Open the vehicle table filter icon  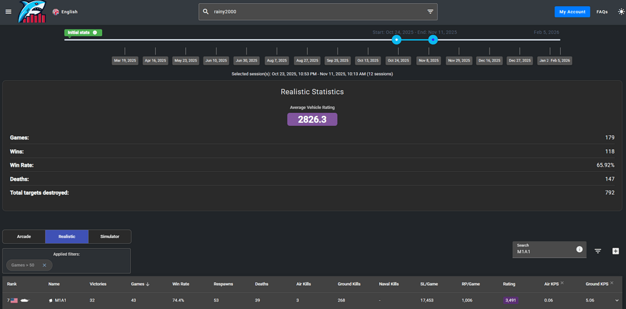598,251
